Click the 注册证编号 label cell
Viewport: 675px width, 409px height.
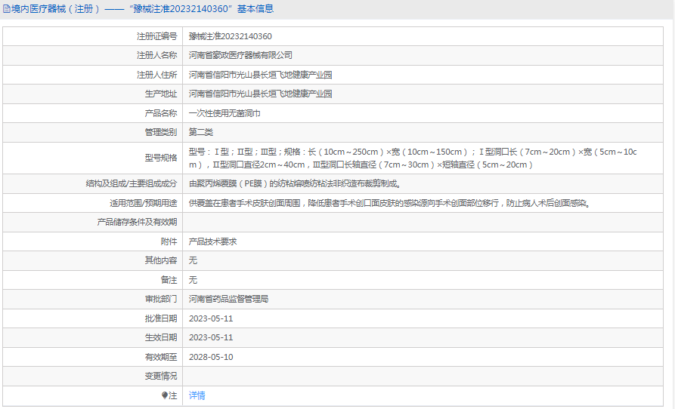pyautogui.click(x=92, y=36)
